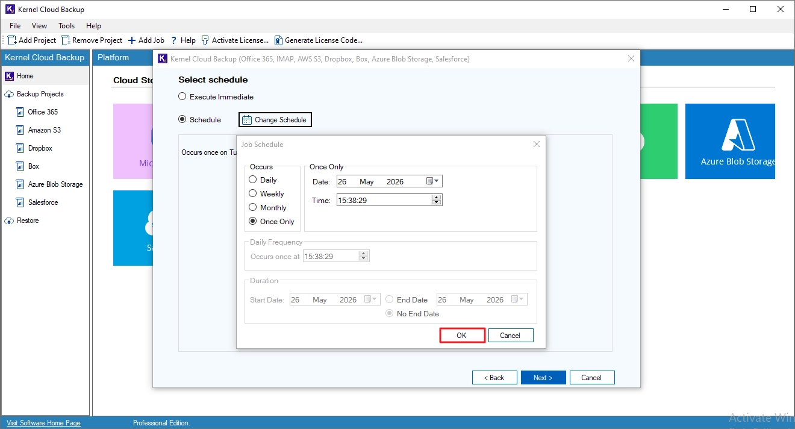
Task: Close the Job Schedule dialog with X
Action: pos(537,144)
